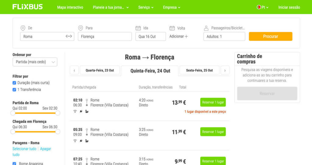
Task: Click the calendar icon next to Ida
Action: point(138,28)
